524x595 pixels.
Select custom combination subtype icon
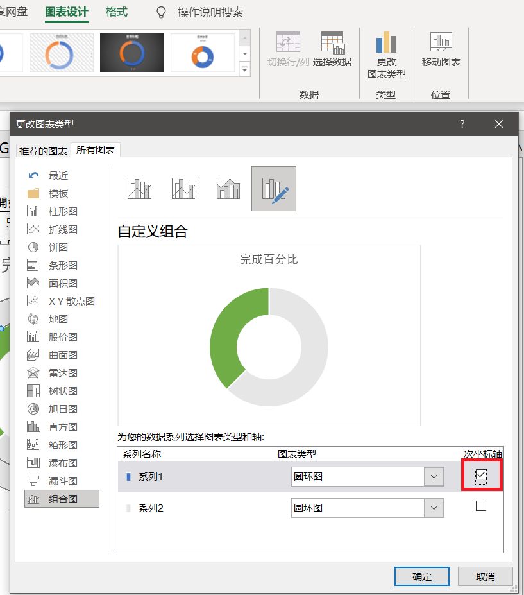pos(274,189)
